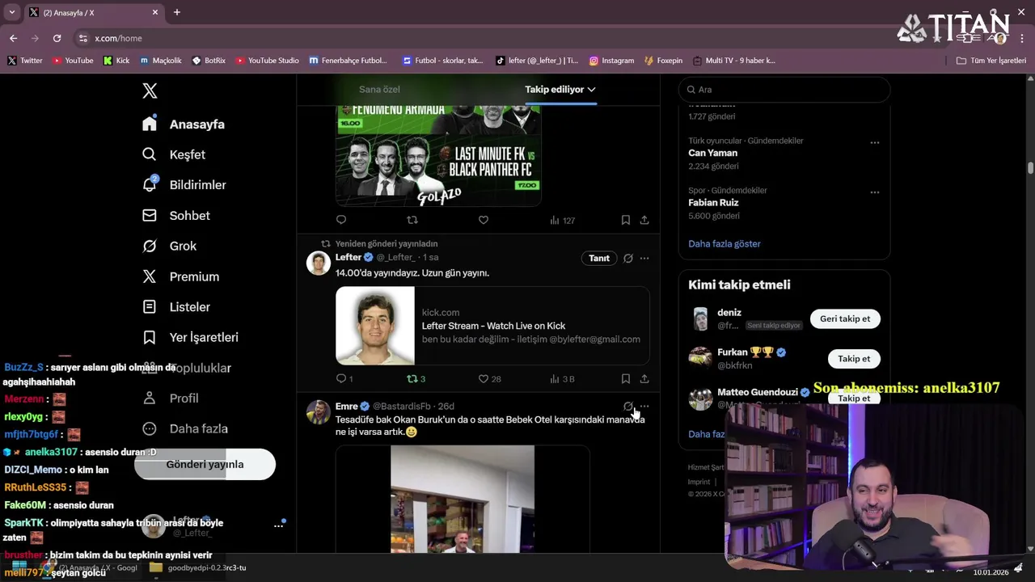Image resolution: width=1035 pixels, height=582 pixels.
Task: Click Geri takip et for deniz
Action: (x=845, y=318)
